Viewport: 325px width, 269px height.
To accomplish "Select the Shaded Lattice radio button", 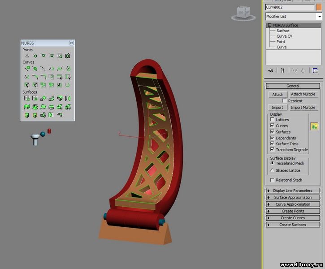I will click(272, 170).
